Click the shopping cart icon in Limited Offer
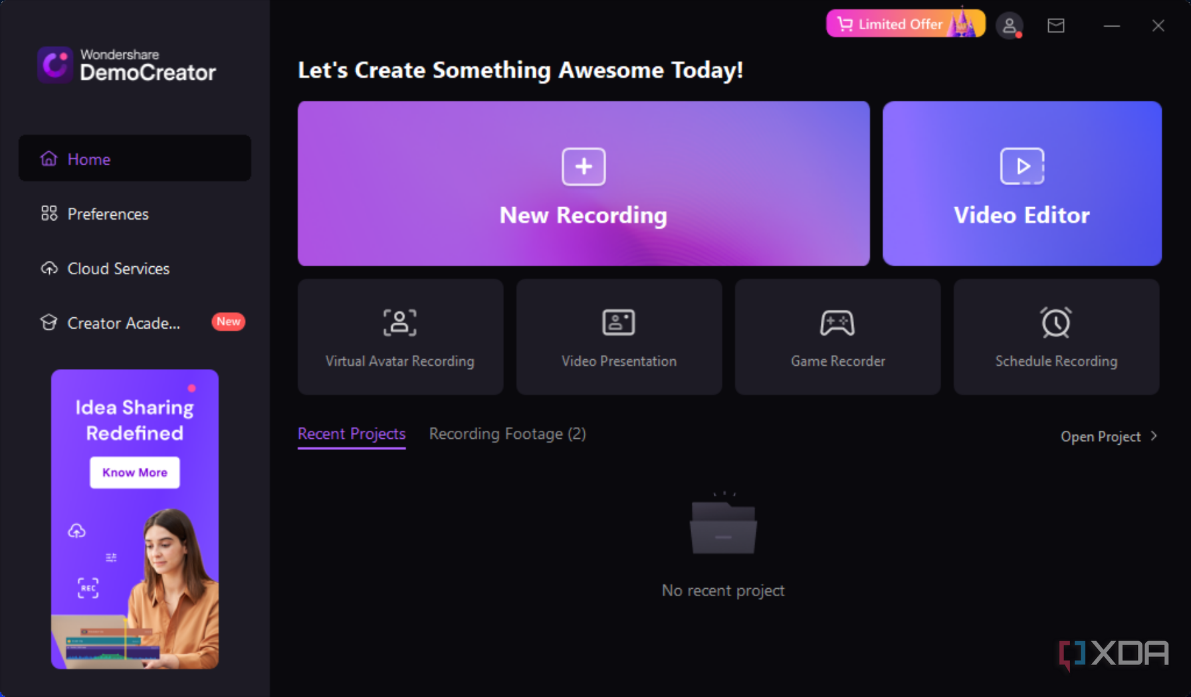1191x697 pixels. pos(845,25)
